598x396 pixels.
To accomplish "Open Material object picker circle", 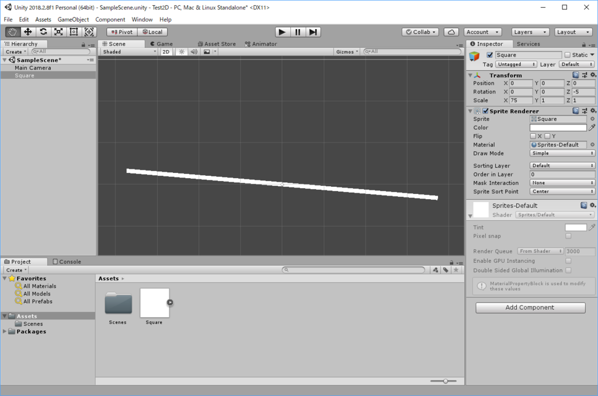I will point(592,145).
